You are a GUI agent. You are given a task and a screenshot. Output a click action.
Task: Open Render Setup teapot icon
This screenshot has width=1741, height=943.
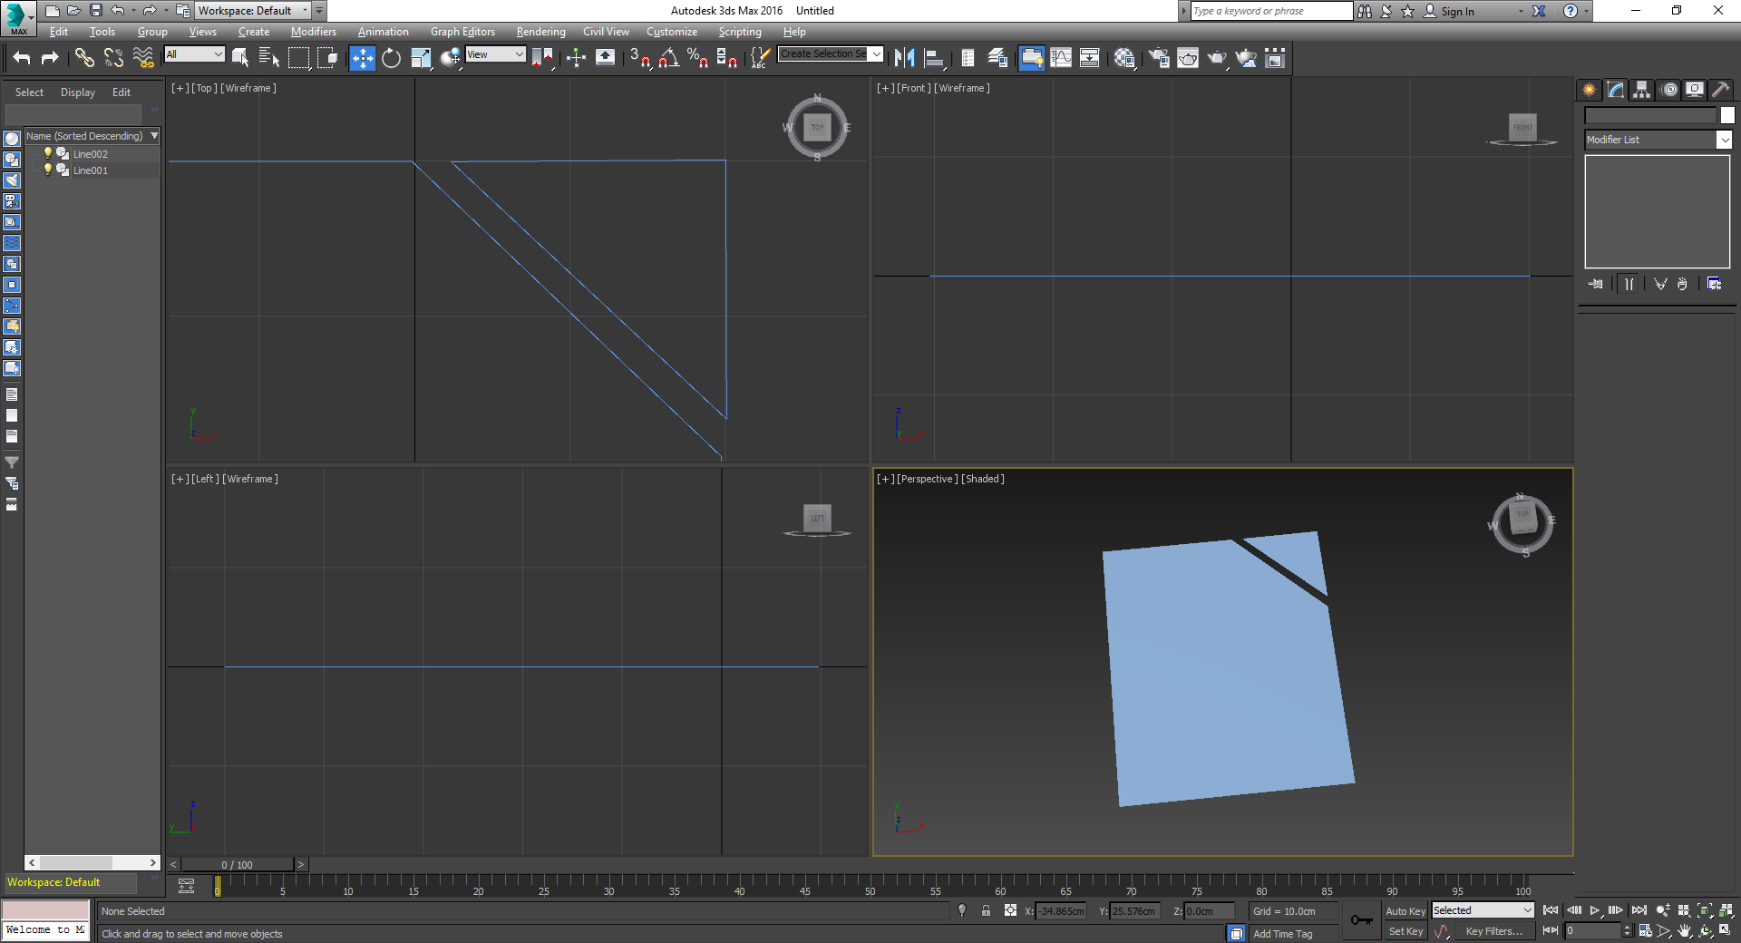click(x=1159, y=59)
